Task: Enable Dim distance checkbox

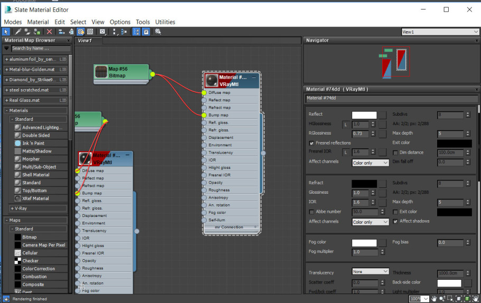Action: pos(395,153)
